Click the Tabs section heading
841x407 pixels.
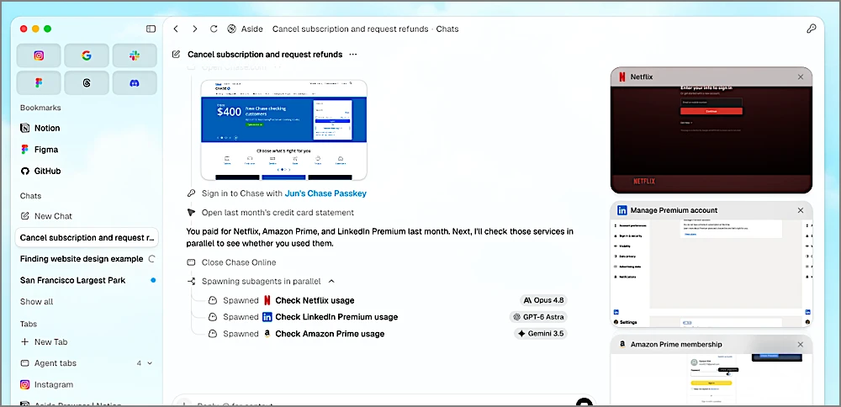(29, 324)
